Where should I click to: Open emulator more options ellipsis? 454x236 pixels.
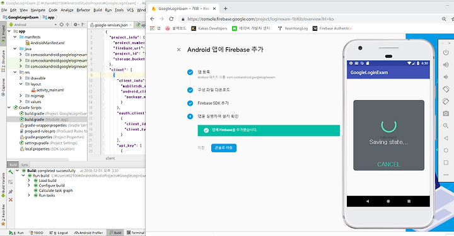446,175
